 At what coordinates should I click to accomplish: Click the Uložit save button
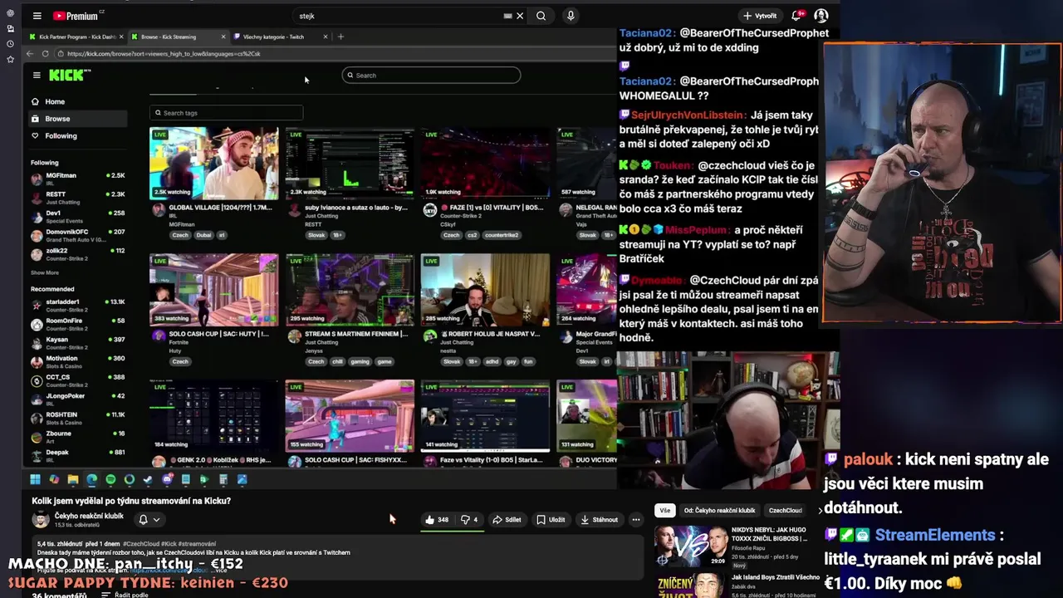551,520
